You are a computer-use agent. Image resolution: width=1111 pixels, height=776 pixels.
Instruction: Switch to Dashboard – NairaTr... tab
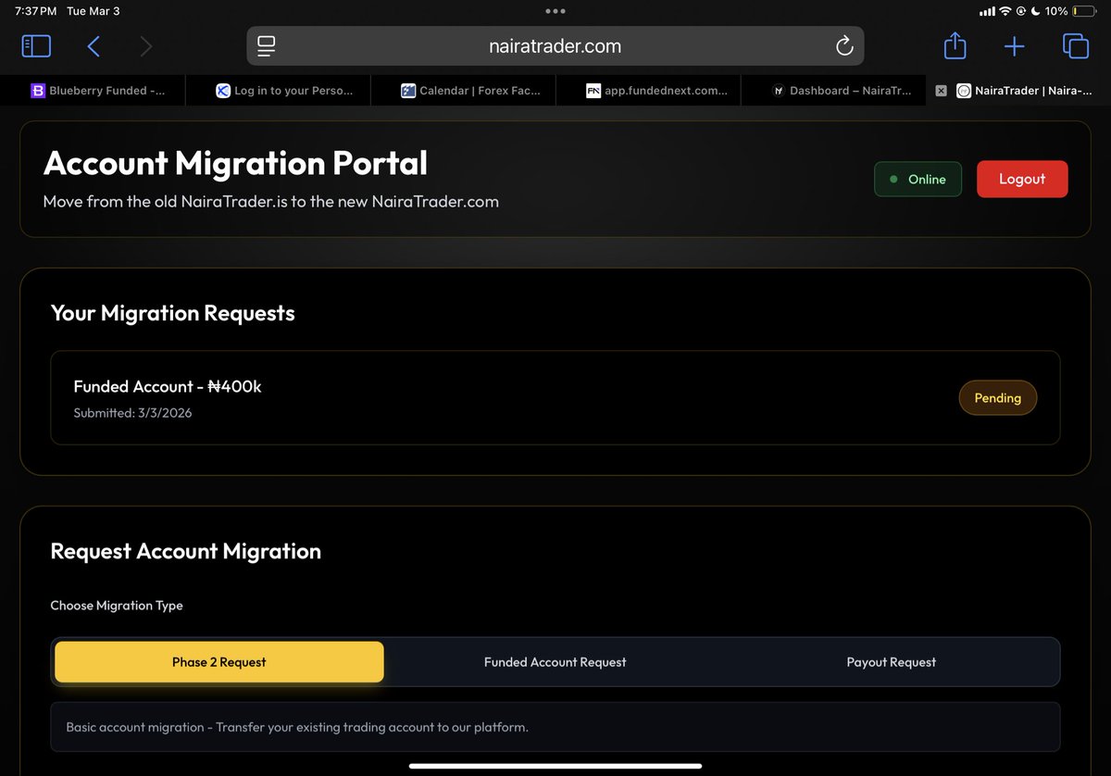(x=833, y=91)
